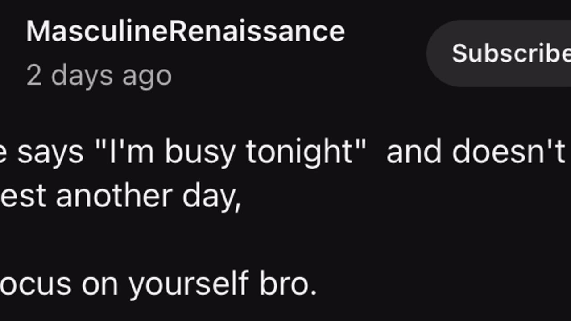This screenshot has width=571, height=321.
Task: Click the word "on" before "yourself"
Action: click(99, 284)
